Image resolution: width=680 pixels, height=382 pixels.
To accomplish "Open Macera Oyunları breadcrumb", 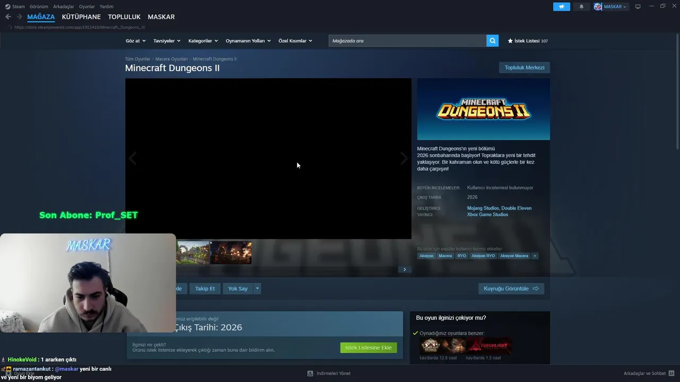I will [172, 59].
